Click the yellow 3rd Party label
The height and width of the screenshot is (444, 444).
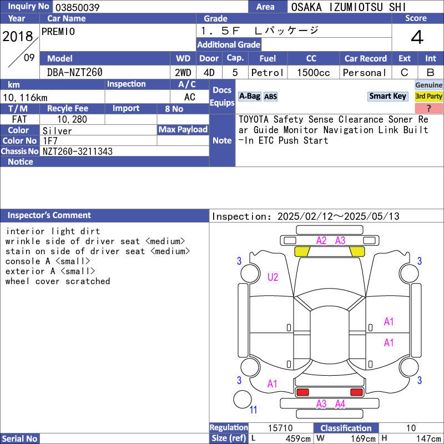(429, 97)
